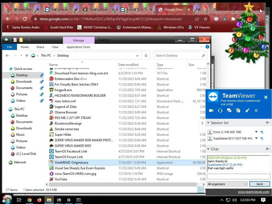Open Chrome extensions puzzle icon
Screen dimensions: 272x204
(233, 19)
